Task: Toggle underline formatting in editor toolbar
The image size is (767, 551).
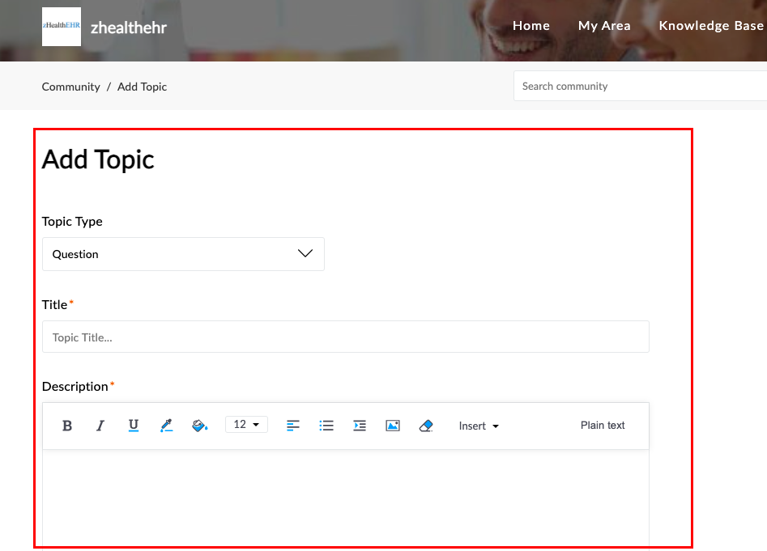Action: pyautogui.click(x=133, y=426)
